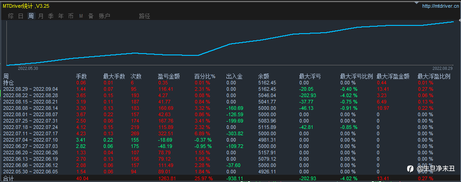Click the loss value -48.19
Viewport: 461px width, 182px height.
coord(165,146)
